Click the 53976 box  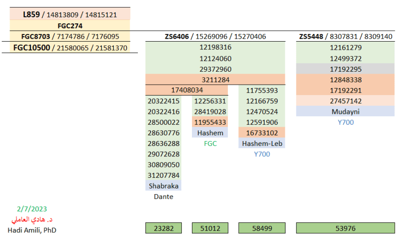click(x=346, y=229)
